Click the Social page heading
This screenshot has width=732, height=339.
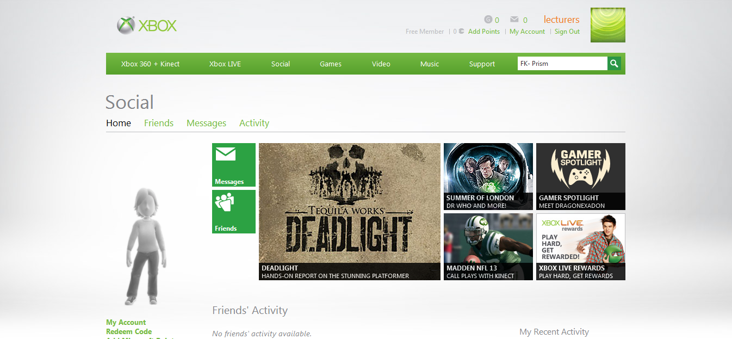pyautogui.click(x=129, y=102)
